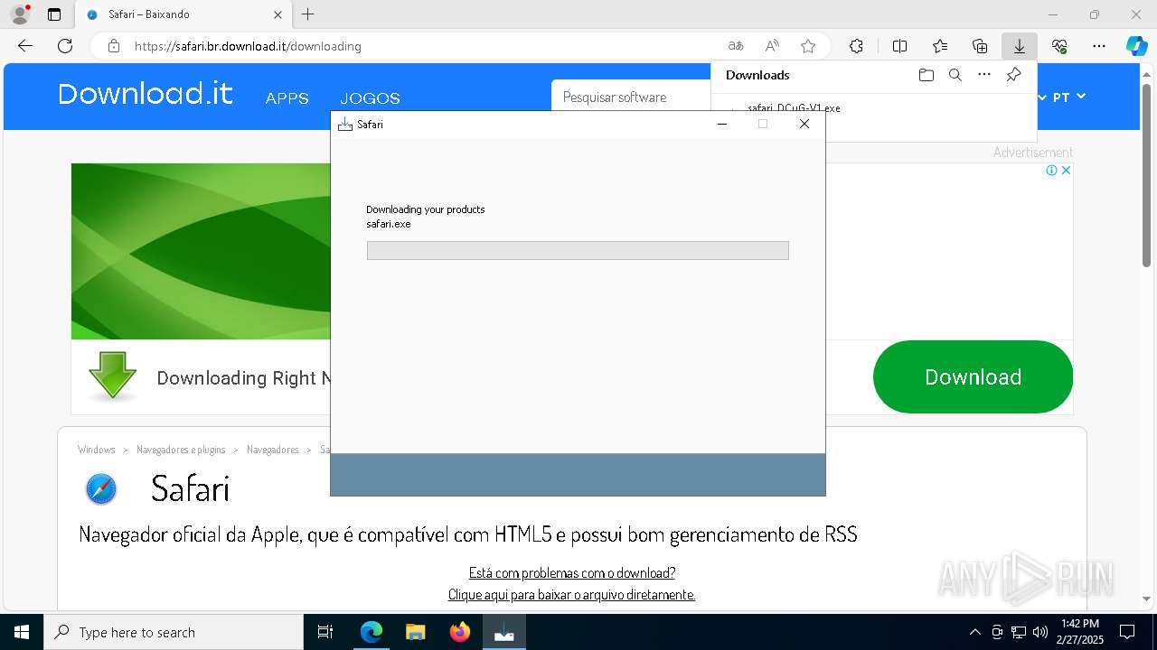Minimize the Safari installer window

click(722, 125)
